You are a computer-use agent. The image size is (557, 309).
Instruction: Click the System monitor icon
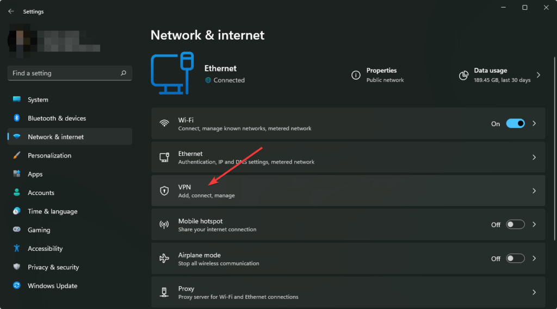point(17,99)
